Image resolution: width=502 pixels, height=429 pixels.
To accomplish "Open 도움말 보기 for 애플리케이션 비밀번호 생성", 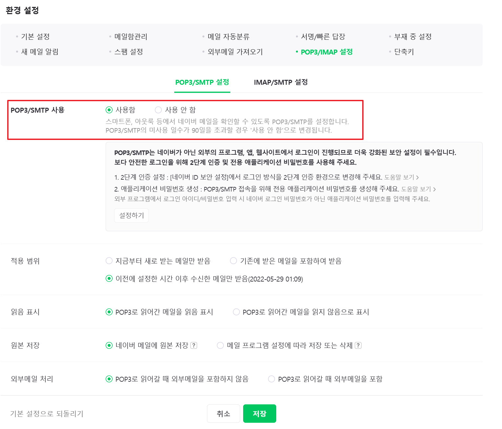I will pyautogui.click(x=418, y=189).
